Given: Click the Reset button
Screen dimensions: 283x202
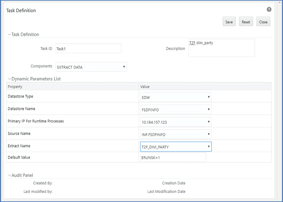Looking at the screenshot, I should point(246,22).
